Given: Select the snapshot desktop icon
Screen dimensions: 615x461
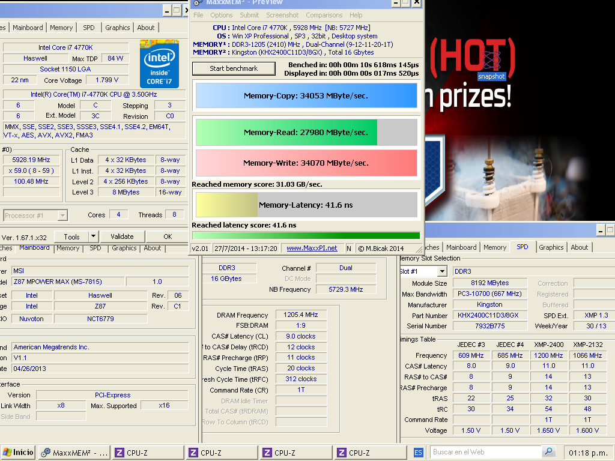Looking at the screenshot, I should [x=491, y=64].
